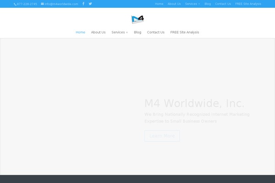Click About Us in top blue bar
The width and height of the screenshot is (275, 183).
[174, 4]
